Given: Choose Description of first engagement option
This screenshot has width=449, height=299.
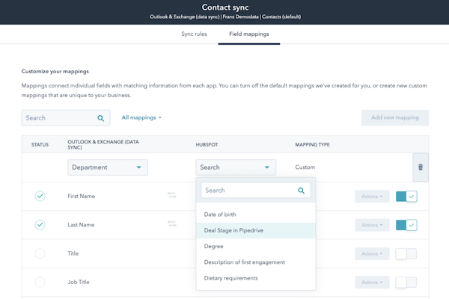Looking at the screenshot, I should pyautogui.click(x=256, y=262).
